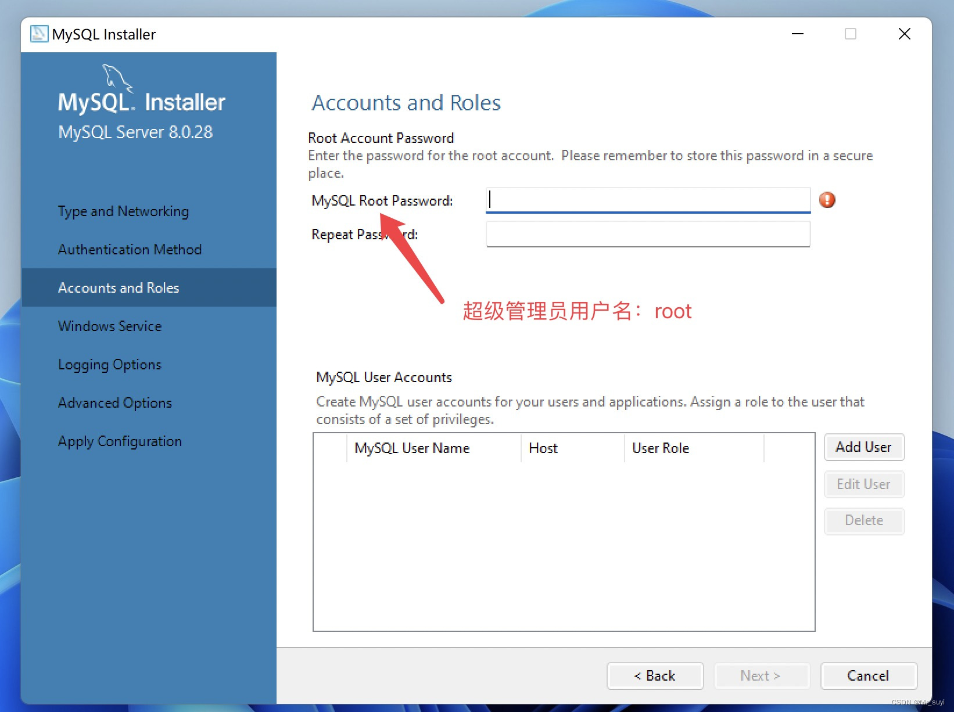954x712 pixels.
Task: Focus the MySQL Root Password field
Action: 648,200
